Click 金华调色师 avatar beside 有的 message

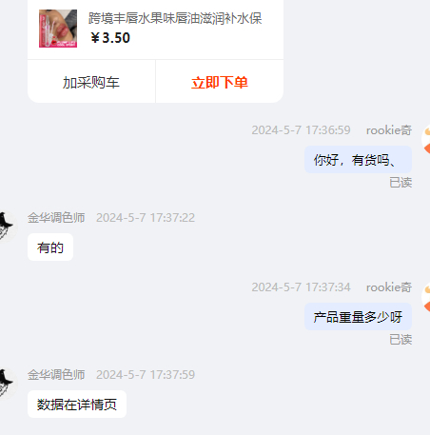6,226
